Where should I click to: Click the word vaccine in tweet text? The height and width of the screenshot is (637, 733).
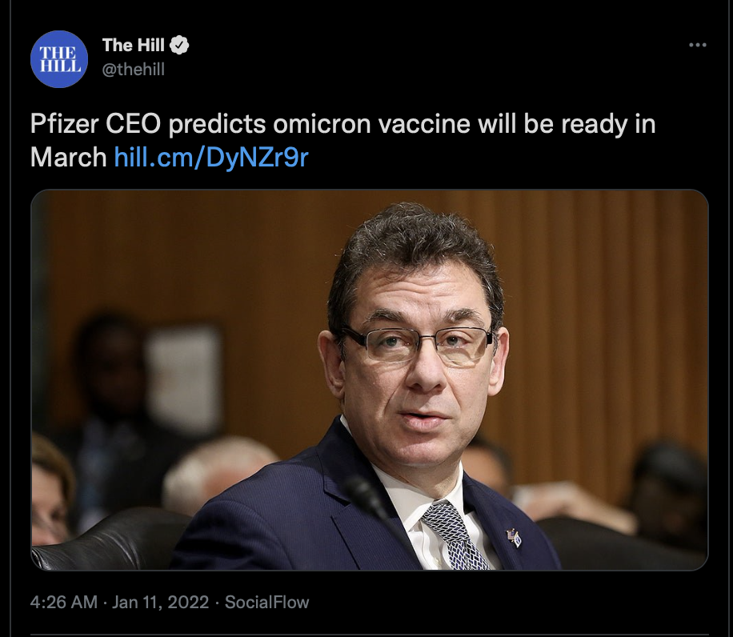[x=424, y=124]
